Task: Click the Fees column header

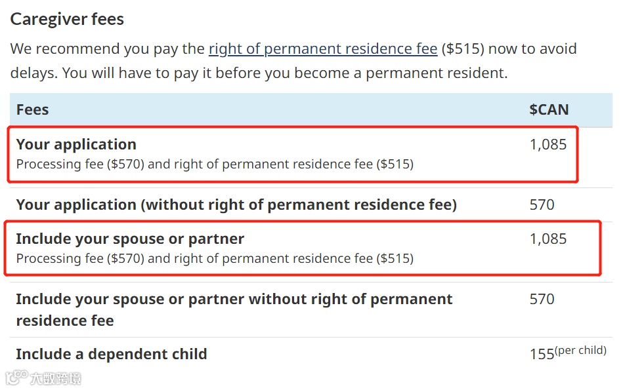Action: (33, 109)
